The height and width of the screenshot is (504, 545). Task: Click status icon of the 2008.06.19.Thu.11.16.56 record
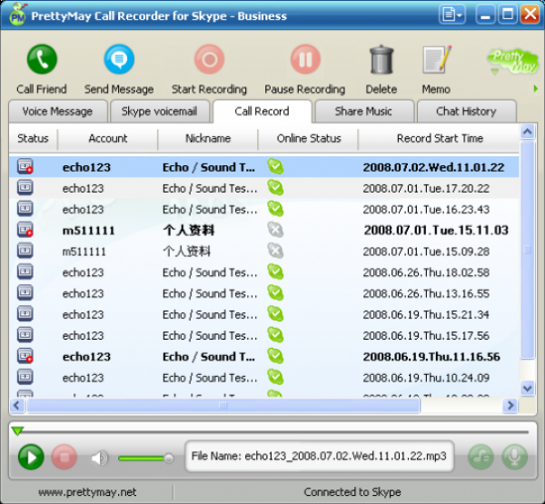(x=25, y=356)
